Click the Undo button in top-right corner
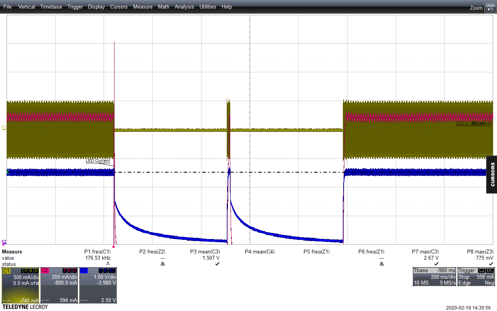The image size is (497, 311). pos(490,7)
